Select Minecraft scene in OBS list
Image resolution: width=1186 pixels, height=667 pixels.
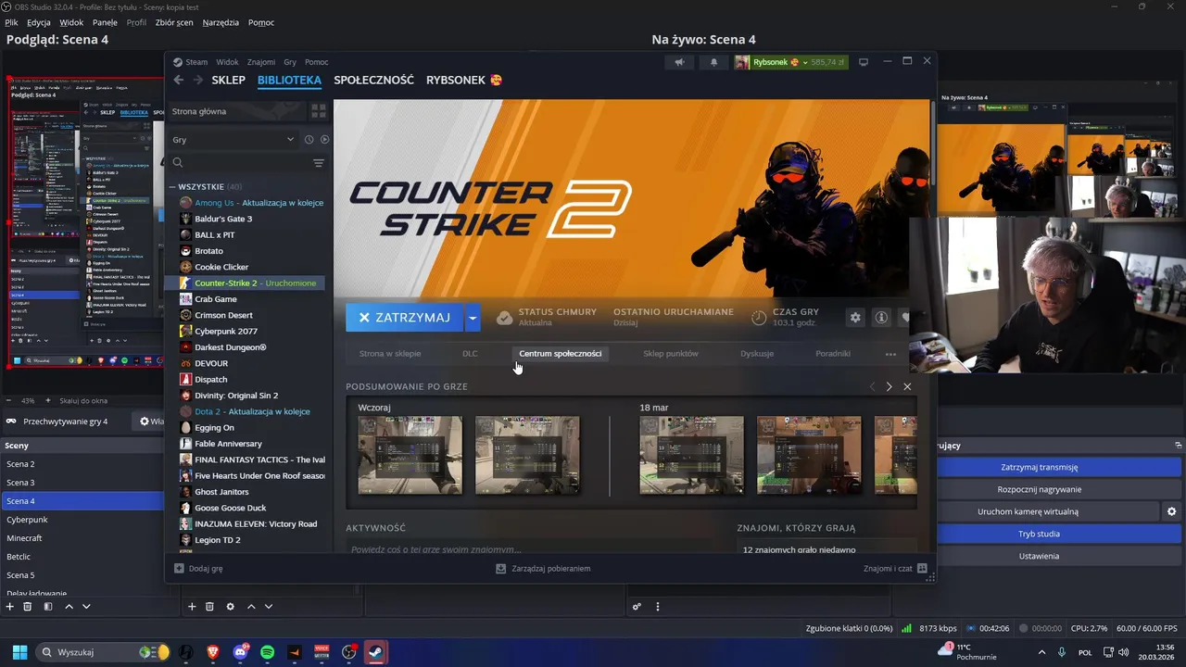coord(24,538)
